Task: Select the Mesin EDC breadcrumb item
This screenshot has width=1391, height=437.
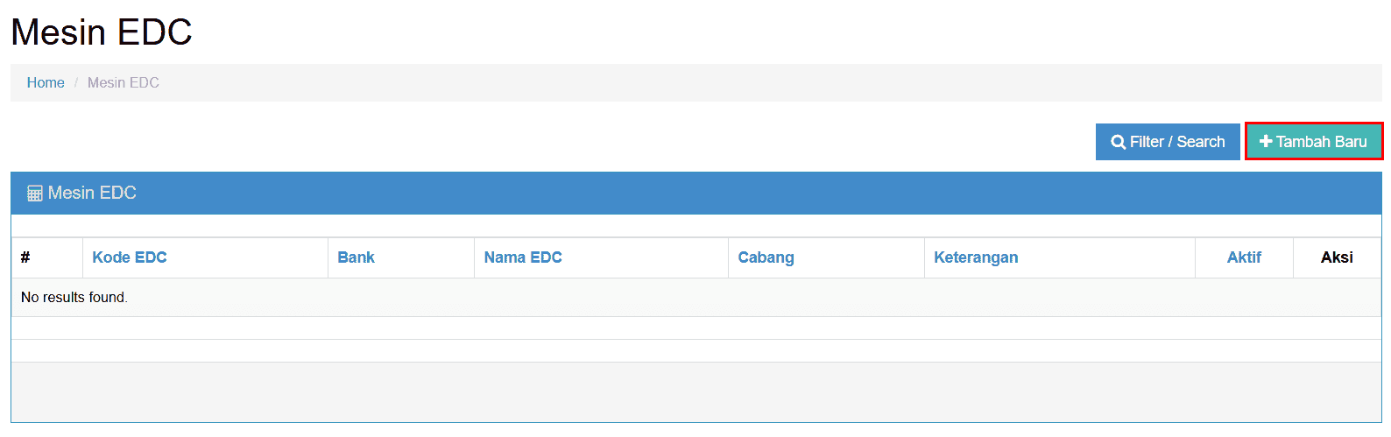Action: (x=124, y=82)
